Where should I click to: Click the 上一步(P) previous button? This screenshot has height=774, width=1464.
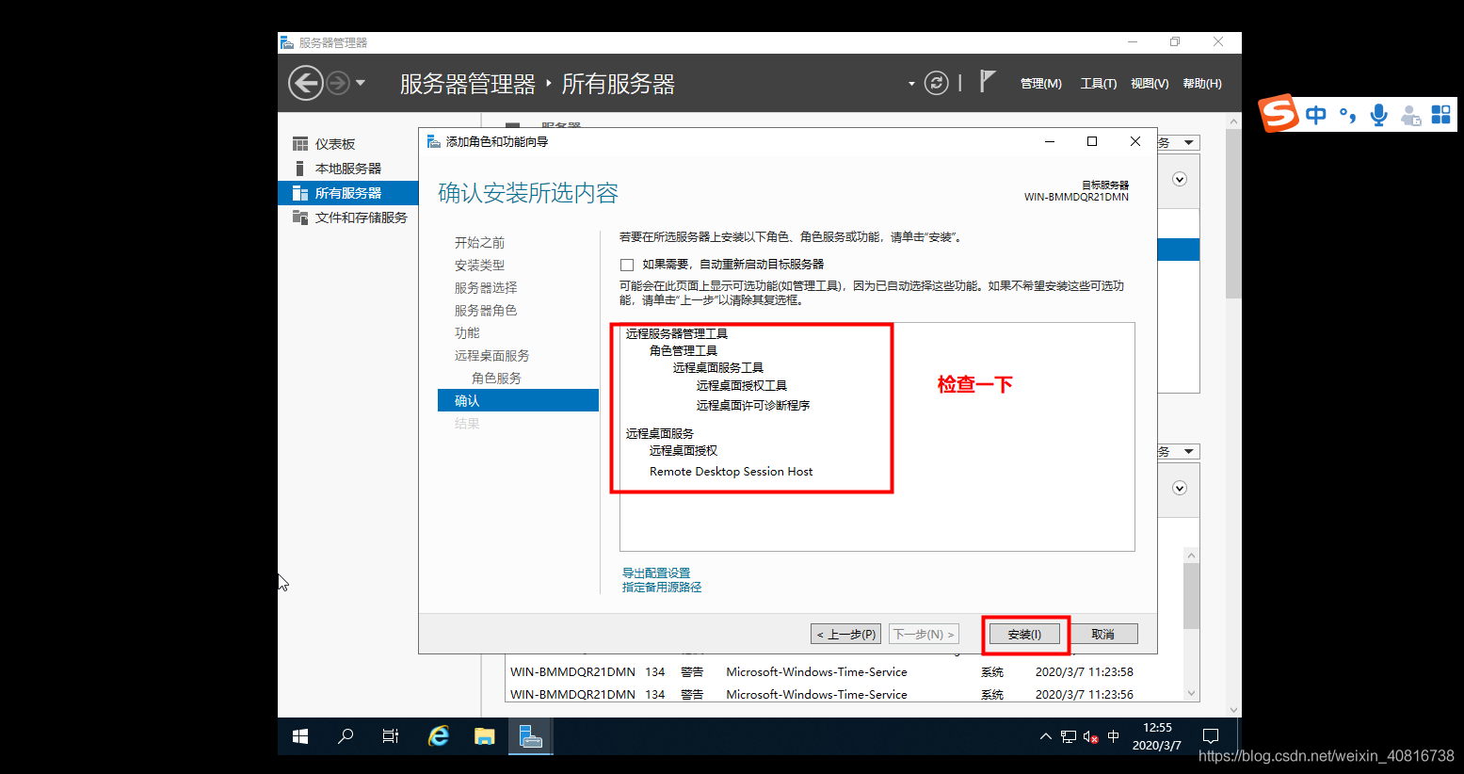click(x=845, y=634)
